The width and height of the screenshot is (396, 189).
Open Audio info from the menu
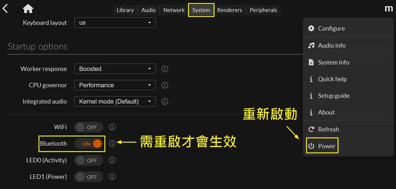pos(348,46)
